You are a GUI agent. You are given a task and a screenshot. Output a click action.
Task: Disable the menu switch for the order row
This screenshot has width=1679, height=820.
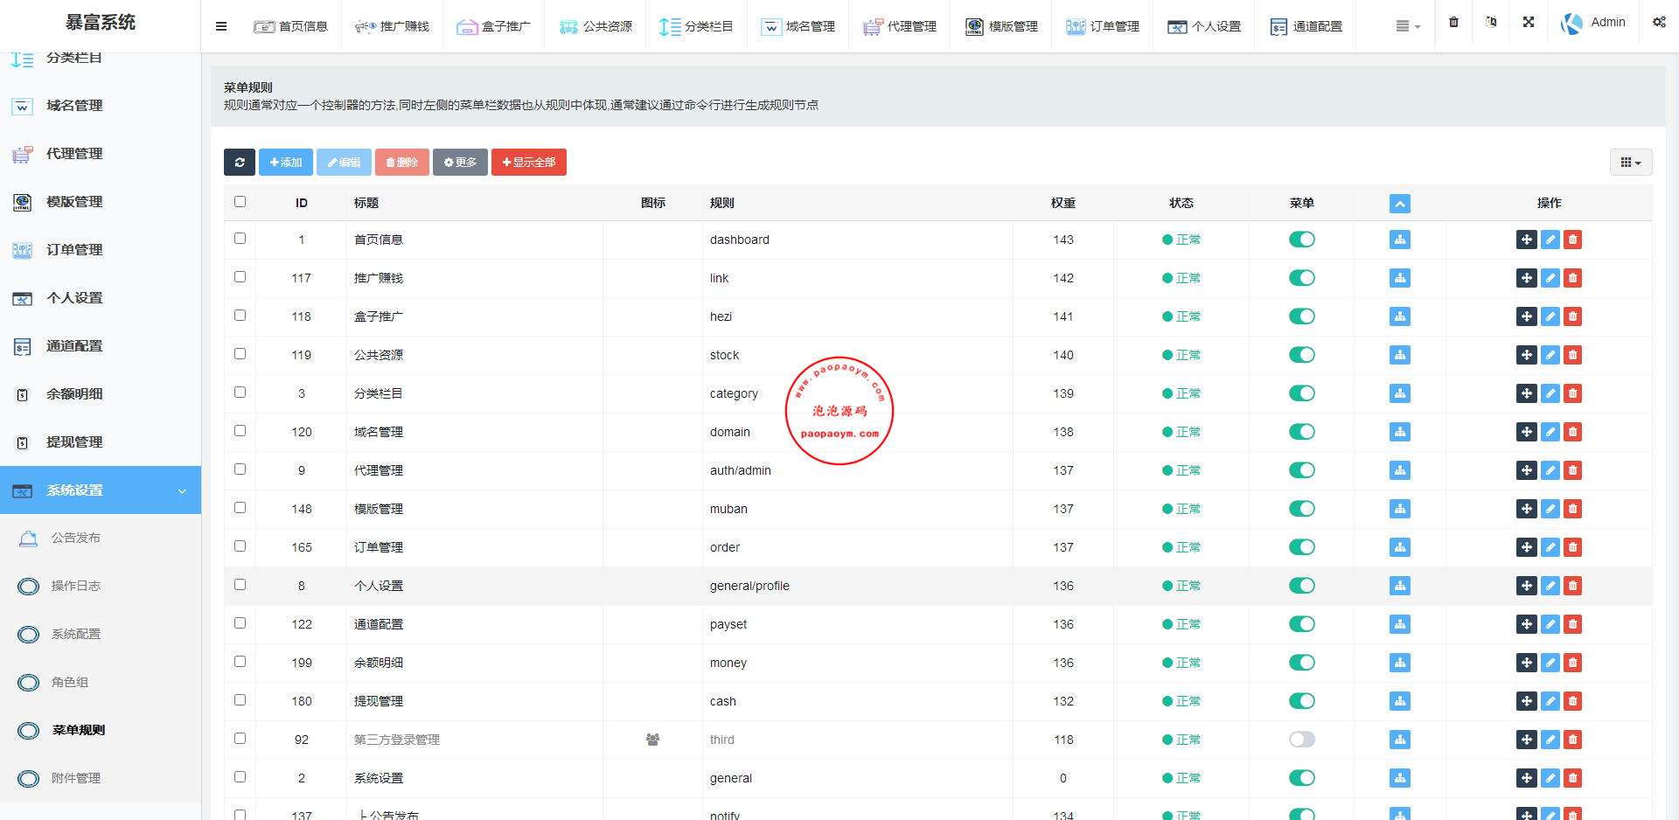pyautogui.click(x=1302, y=547)
